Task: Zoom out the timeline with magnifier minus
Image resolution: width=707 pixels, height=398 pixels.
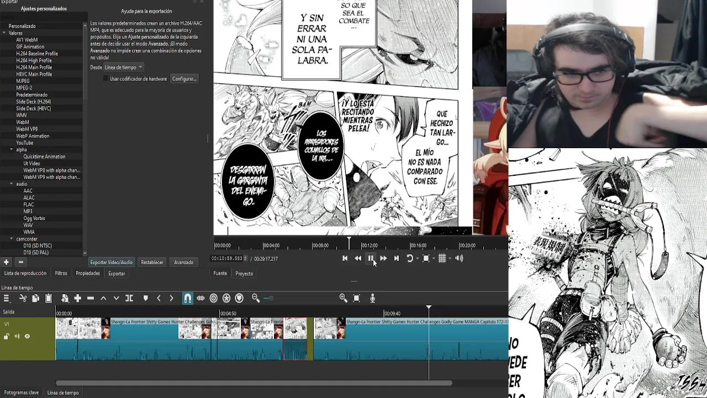Action: (x=256, y=298)
